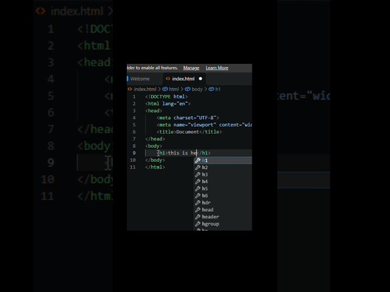
Task: Choose h1 from the autocomplete list
Action: coord(223,161)
